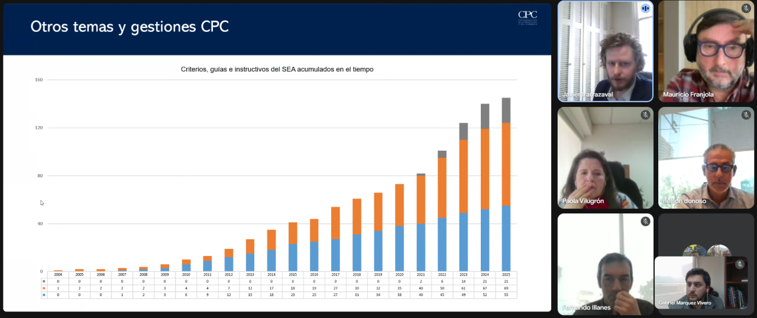Click the CPC logo on the slide header
The image size is (757, 318).
527,17
